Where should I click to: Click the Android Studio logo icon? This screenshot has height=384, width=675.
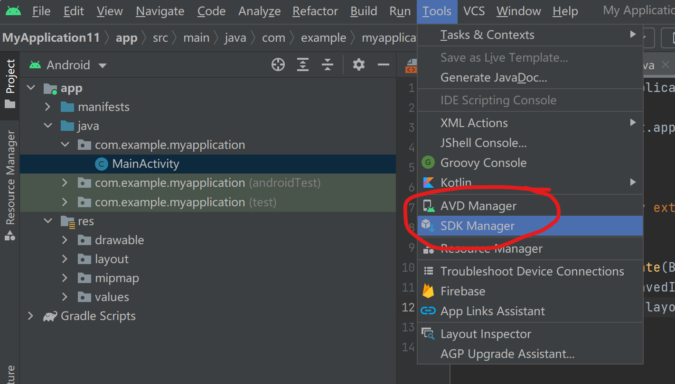tap(13, 10)
